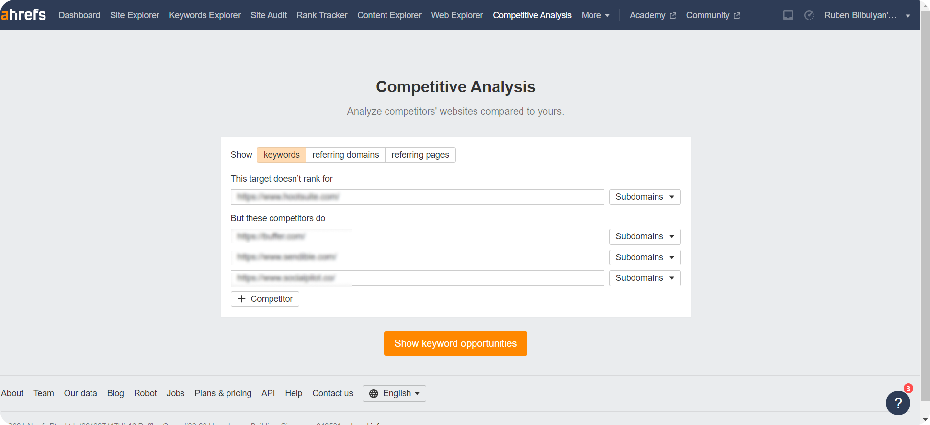Open the English language selector
Screen dimensions: 930x425
(394, 393)
